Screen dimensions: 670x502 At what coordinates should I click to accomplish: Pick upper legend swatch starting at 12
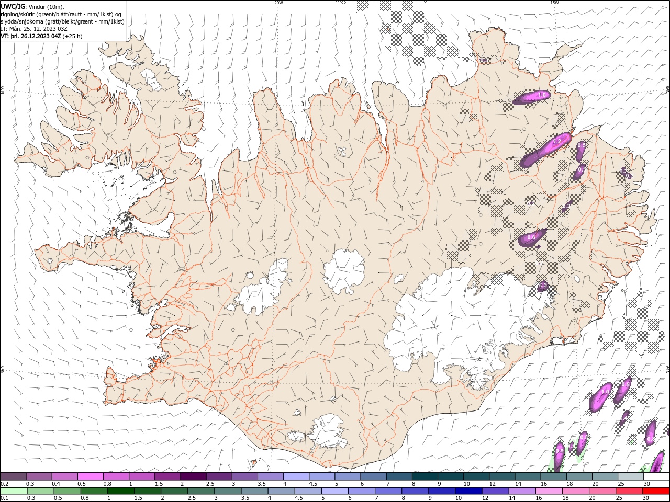[502, 476]
